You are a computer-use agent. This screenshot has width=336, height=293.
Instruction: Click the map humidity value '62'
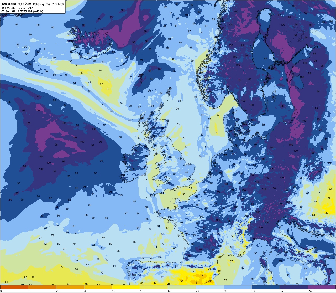(329, 198)
